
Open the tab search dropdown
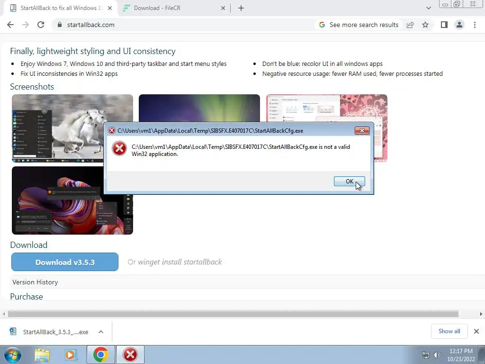428,8
